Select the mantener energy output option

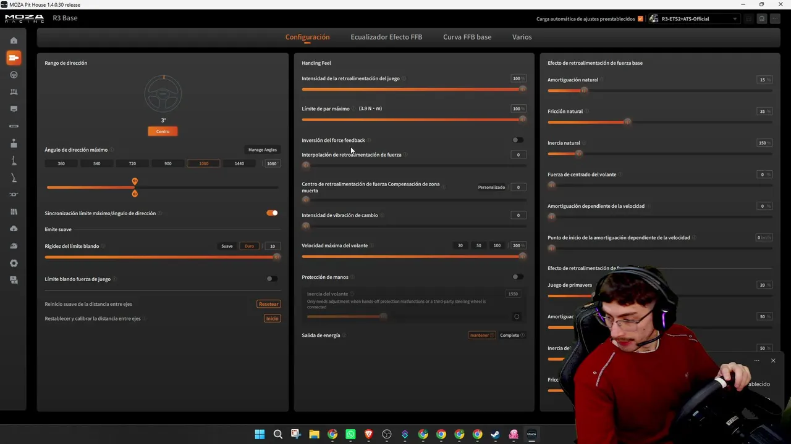pos(482,335)
